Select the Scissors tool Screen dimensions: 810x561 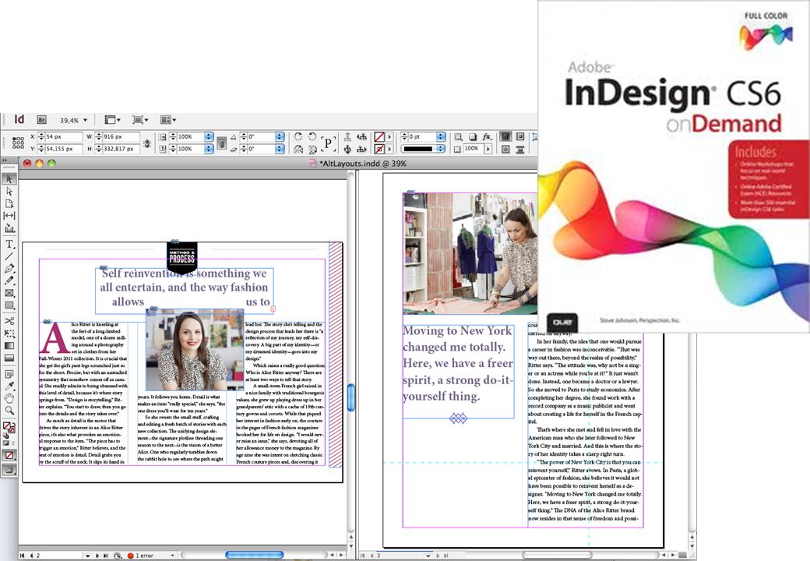click(x=9, y=321)
